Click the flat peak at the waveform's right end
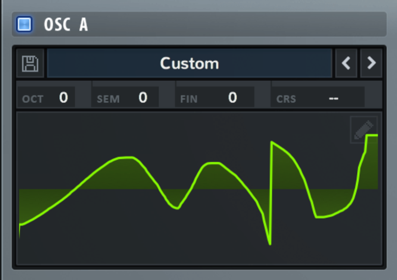Screen dimensions: 397x280 point(372,135)
